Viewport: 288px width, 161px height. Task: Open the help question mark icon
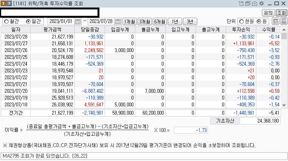click(9, 3)
